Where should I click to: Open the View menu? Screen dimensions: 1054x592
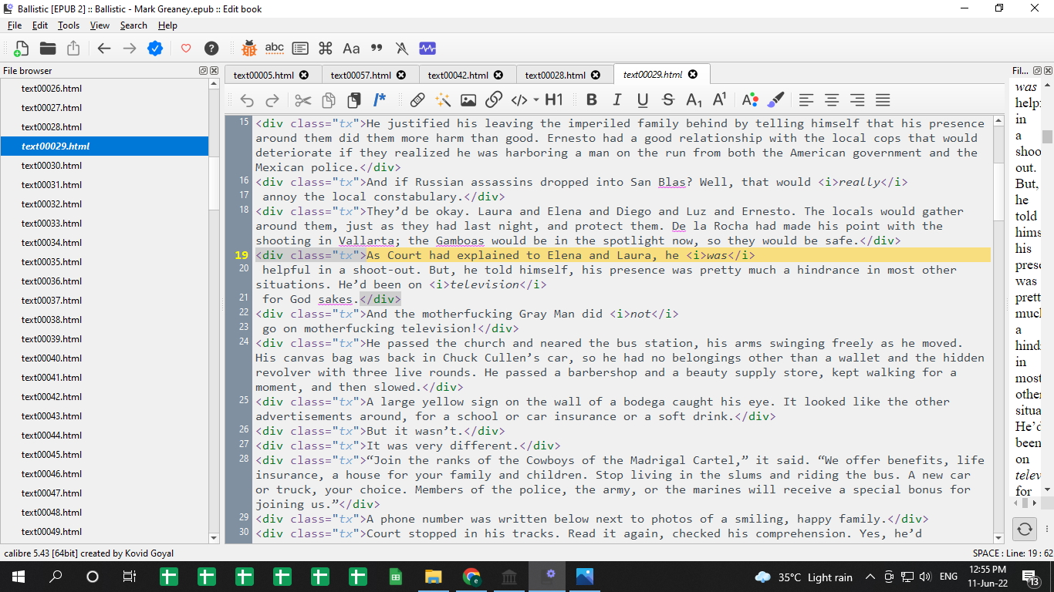pos(100,25)
